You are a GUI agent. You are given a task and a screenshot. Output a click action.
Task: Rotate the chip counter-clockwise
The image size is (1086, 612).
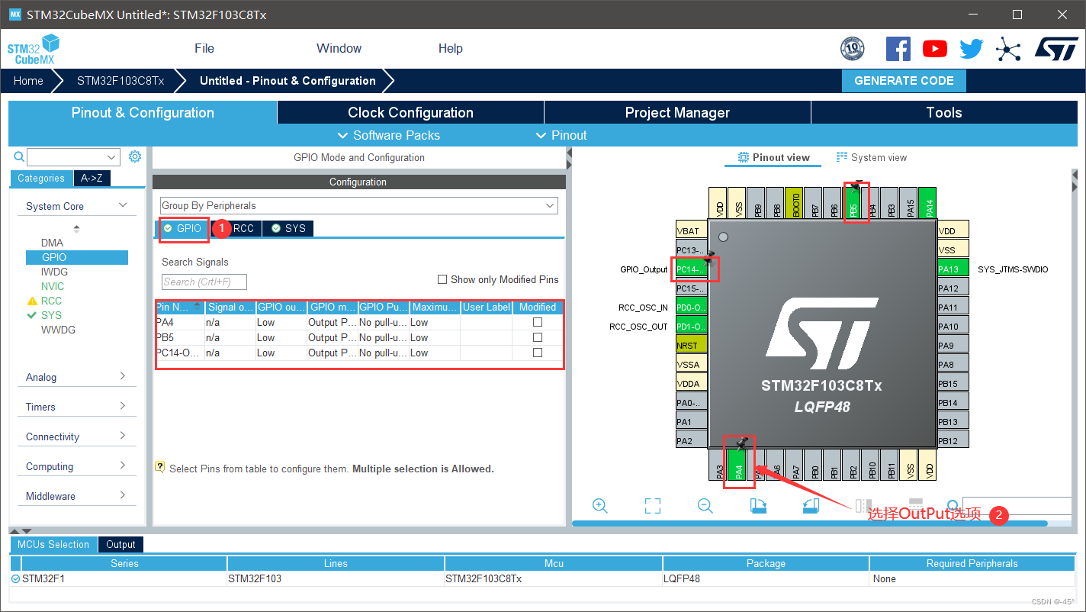811,506
